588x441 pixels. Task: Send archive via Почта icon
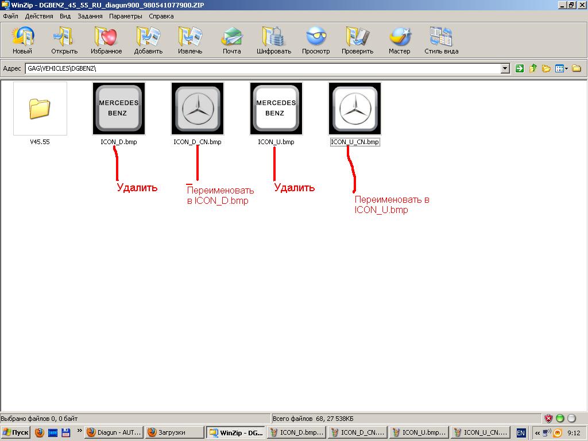[x=232, y=41]
